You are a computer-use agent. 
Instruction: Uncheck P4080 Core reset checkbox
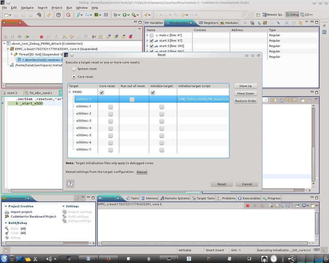tap(102, 92)
